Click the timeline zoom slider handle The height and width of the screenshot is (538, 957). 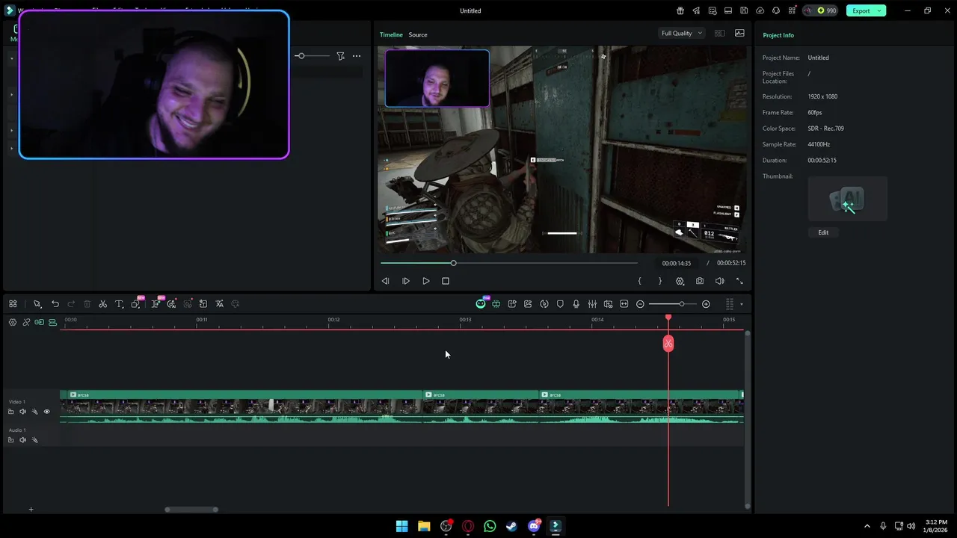681,304
